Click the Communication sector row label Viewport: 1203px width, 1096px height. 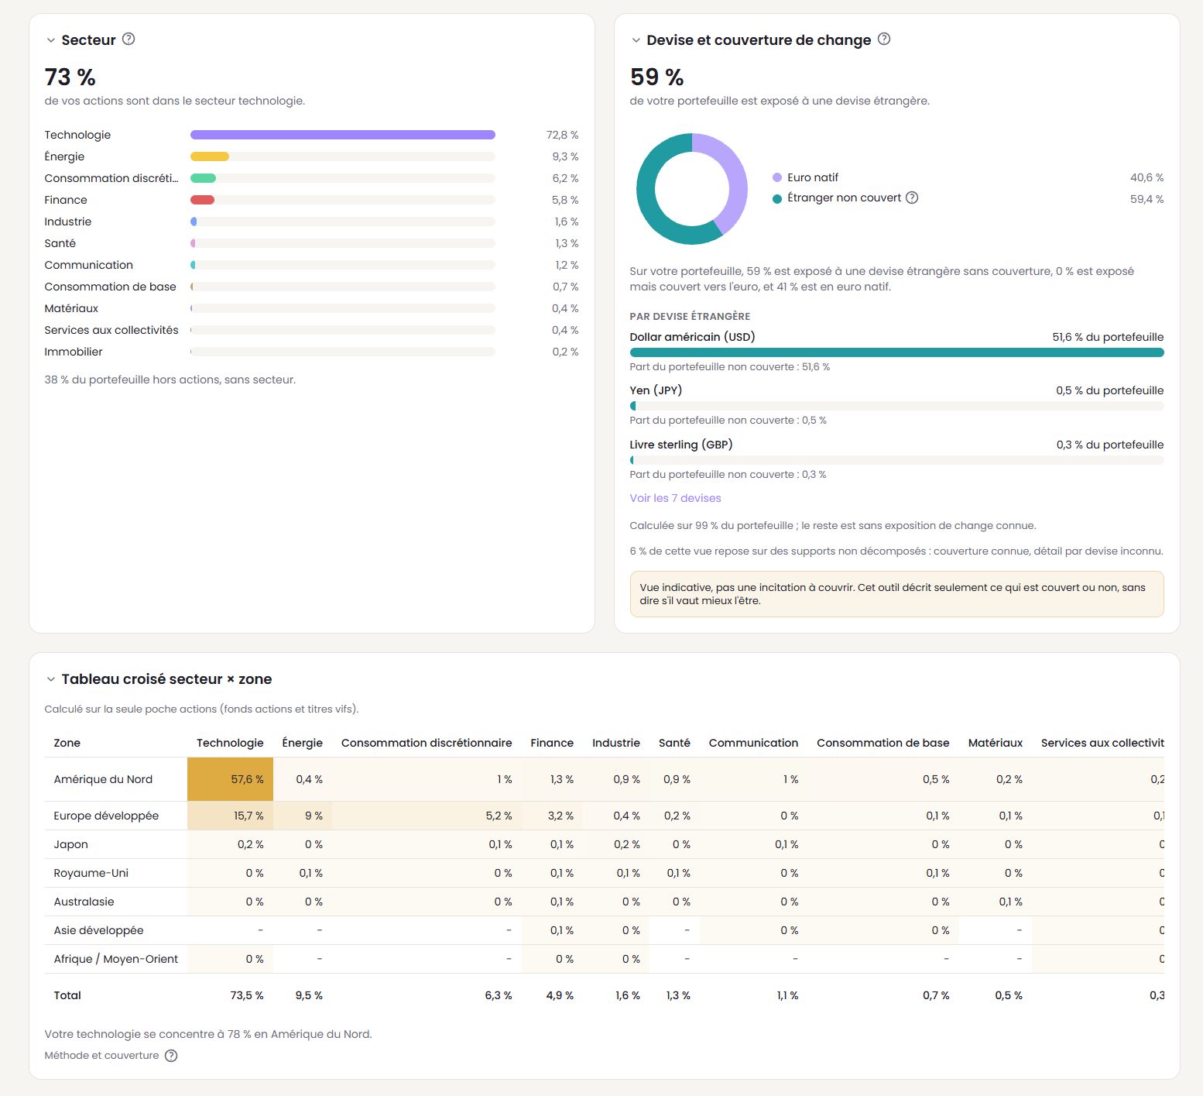(89, 265)
